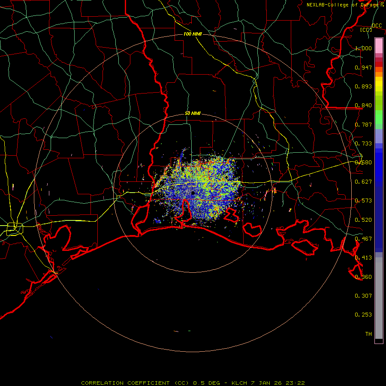Select the 0.307 value on the color scale
Screen dimensions: 386x386
pos(363,296)
